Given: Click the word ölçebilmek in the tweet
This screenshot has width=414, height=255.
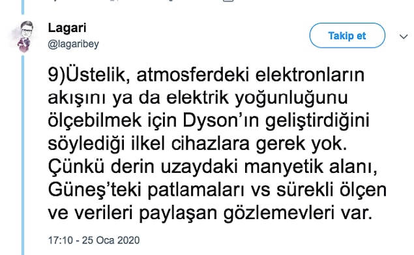Looking at the screenshot, I should [x=95, y=121].
